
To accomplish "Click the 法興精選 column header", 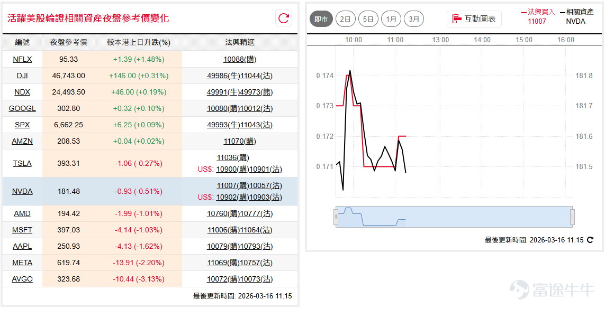I will pyautogui.click(x=240, y=42).
